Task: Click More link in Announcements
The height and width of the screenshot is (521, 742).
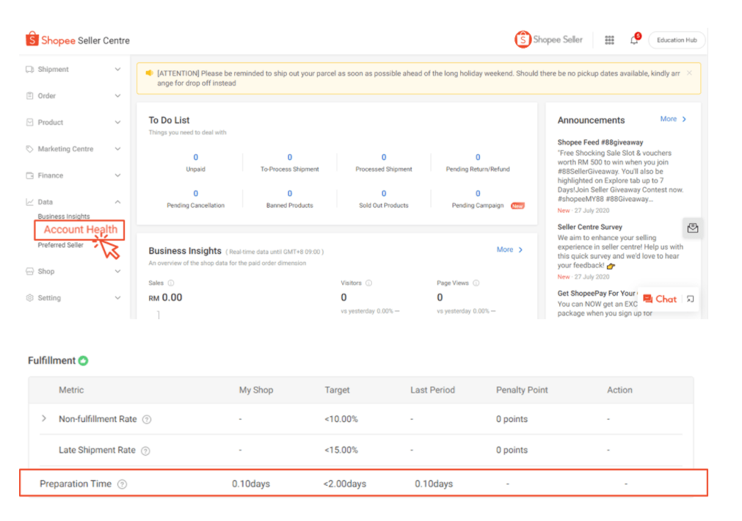Action: (673, 119)
